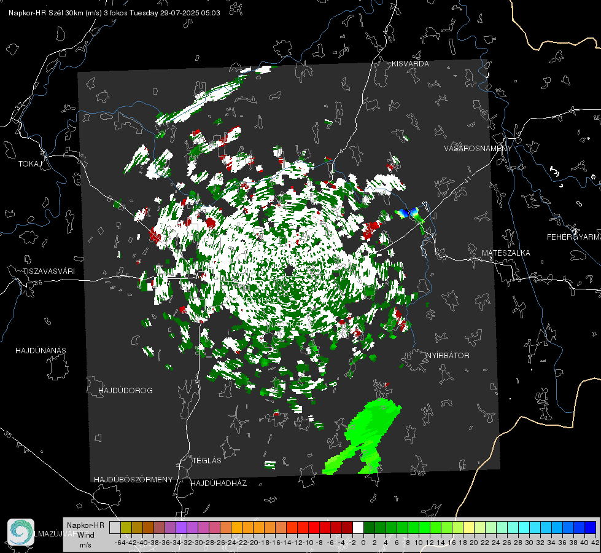Screen dimensions: 601x553
Task: Select the olive swatch between -64 and -42
Action: (126, 528)
